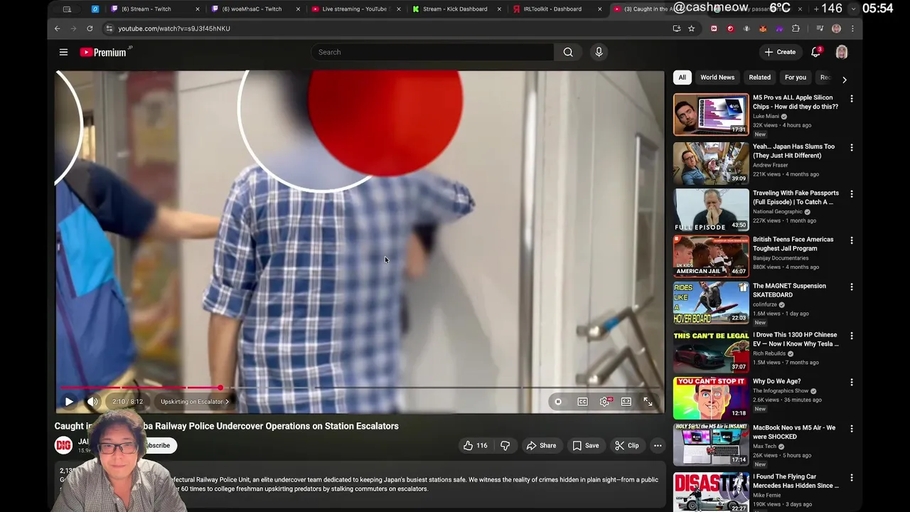Close the 'IRLToolkit - Dashboard' tab

[x=600, y=9]
